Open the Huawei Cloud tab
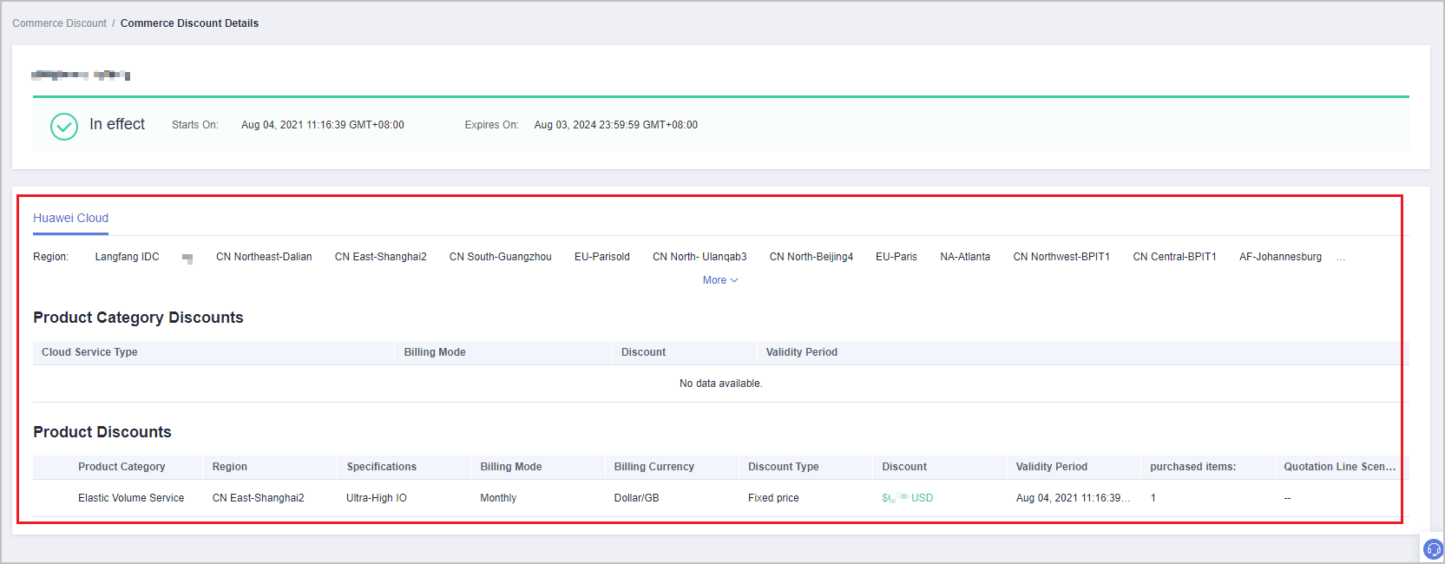Viewport: 1445px width, 564px height. tap(71, 218)
